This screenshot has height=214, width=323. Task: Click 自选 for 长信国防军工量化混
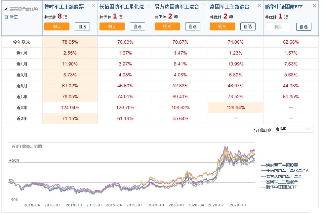point(138,26)
